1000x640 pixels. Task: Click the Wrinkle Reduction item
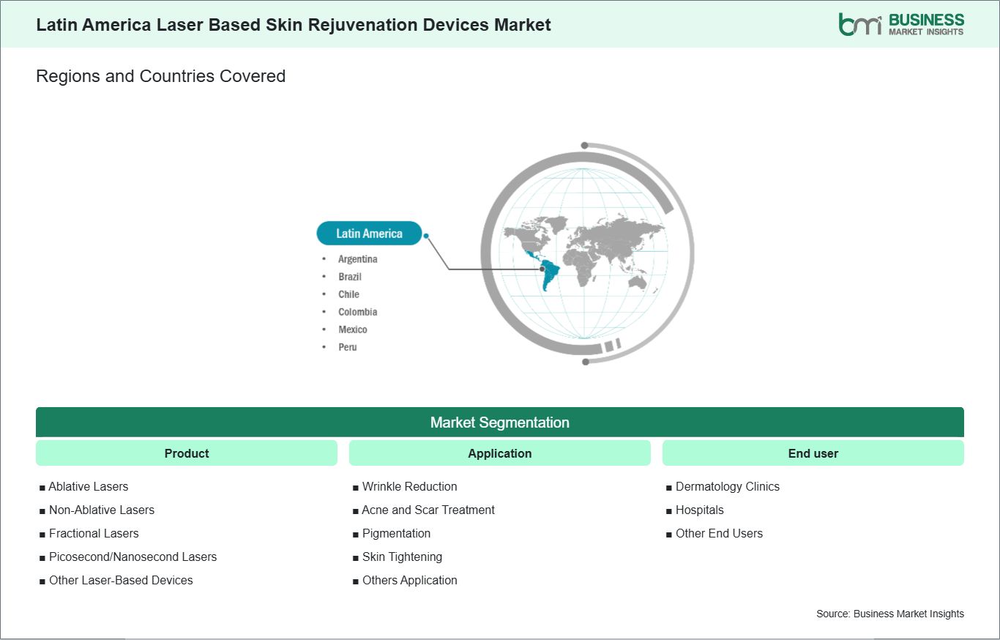405,486
